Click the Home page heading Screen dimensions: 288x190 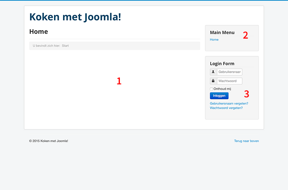[x=39, y=32]
